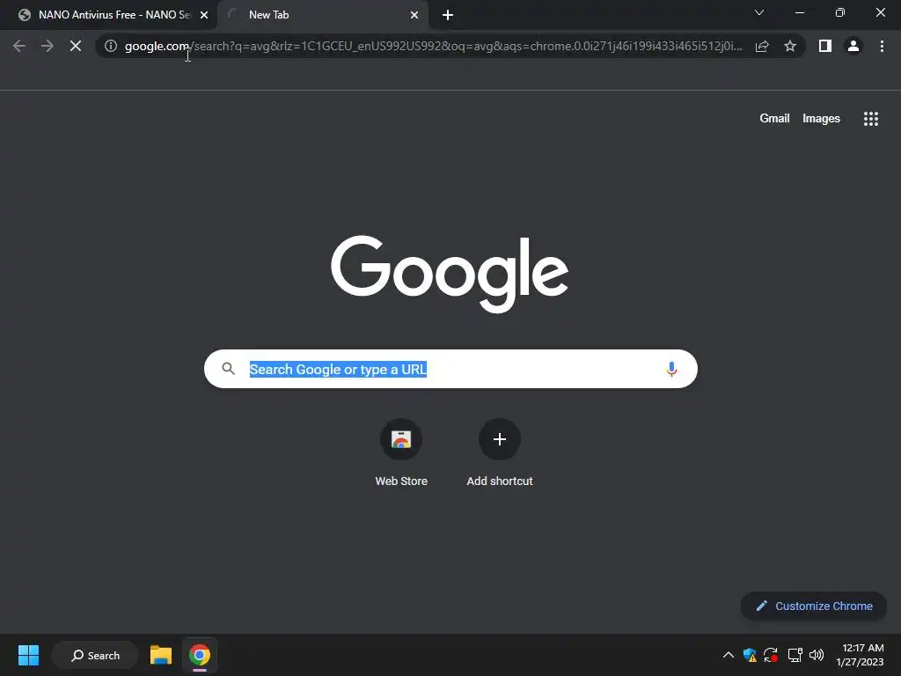This screenshot has width=901, height=676.
Task: Open volume control tray icon
Action: (816, 655)
